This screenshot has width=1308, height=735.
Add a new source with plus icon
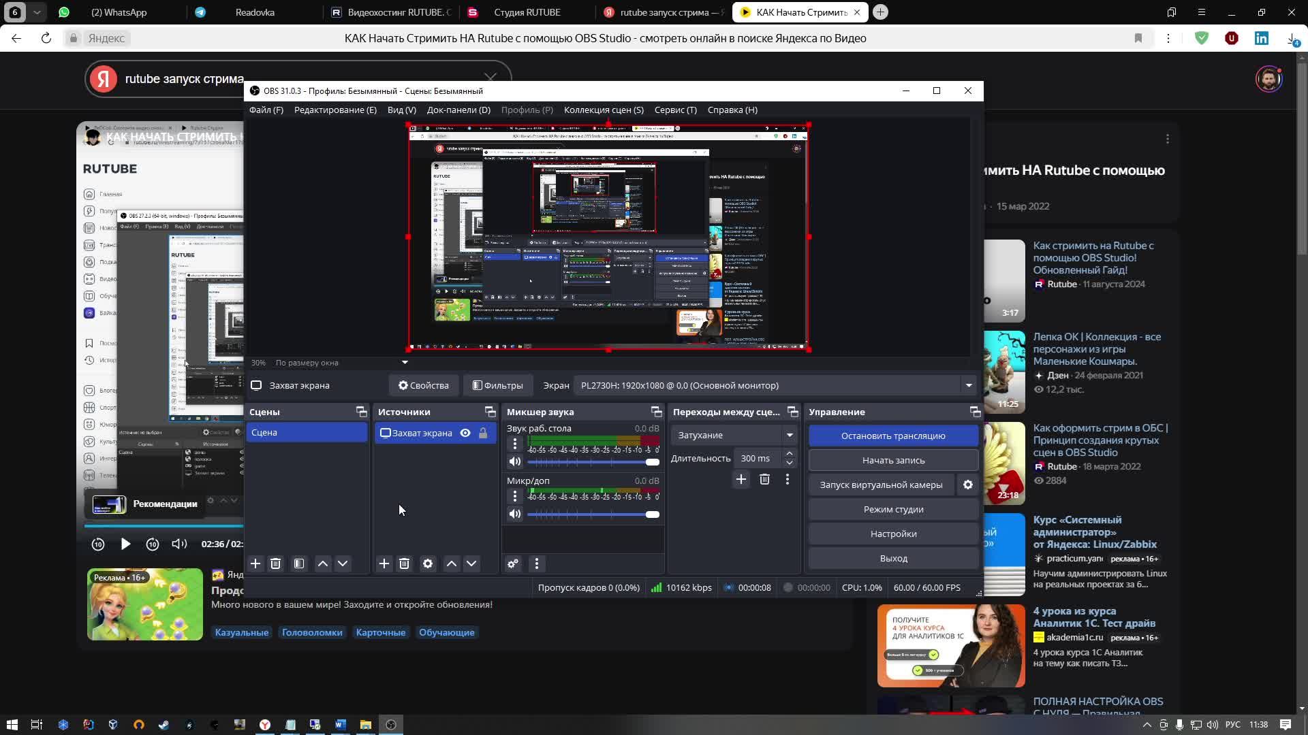pyautogui.click(x=384, y=563)
